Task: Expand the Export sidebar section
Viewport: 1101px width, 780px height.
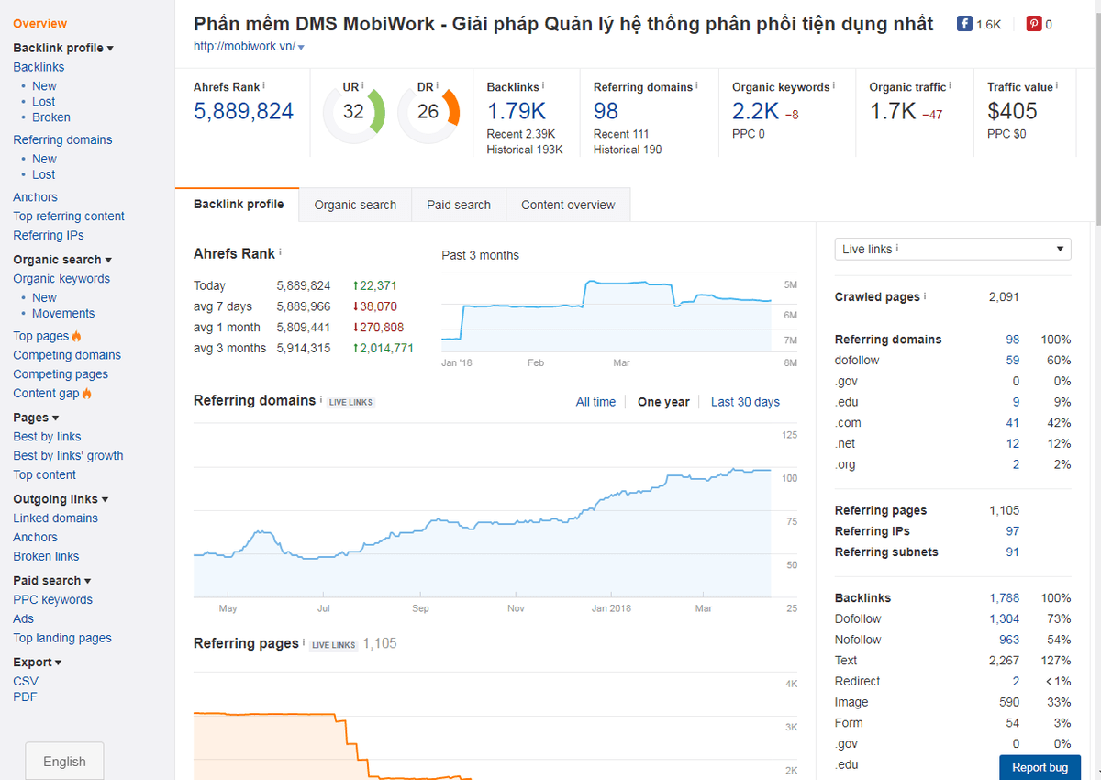Action: pos(38,662)
